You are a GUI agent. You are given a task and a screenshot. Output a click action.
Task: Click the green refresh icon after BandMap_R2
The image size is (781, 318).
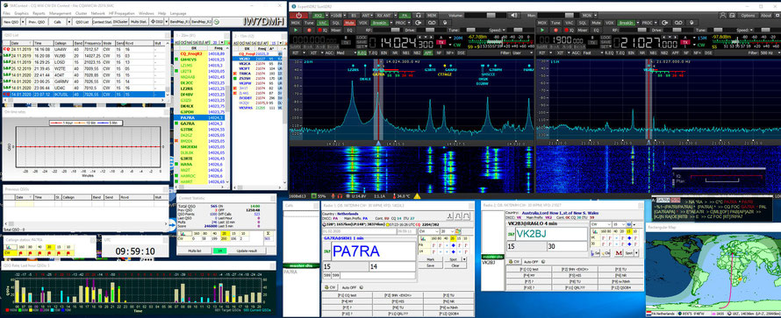click(x=217, y=22)
